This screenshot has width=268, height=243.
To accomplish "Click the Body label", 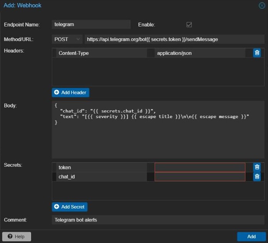I will point(10,106).
